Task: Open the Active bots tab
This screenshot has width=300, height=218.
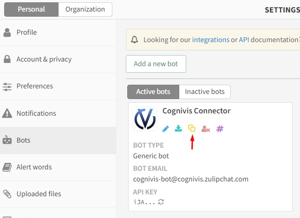Action: (153, 92)
